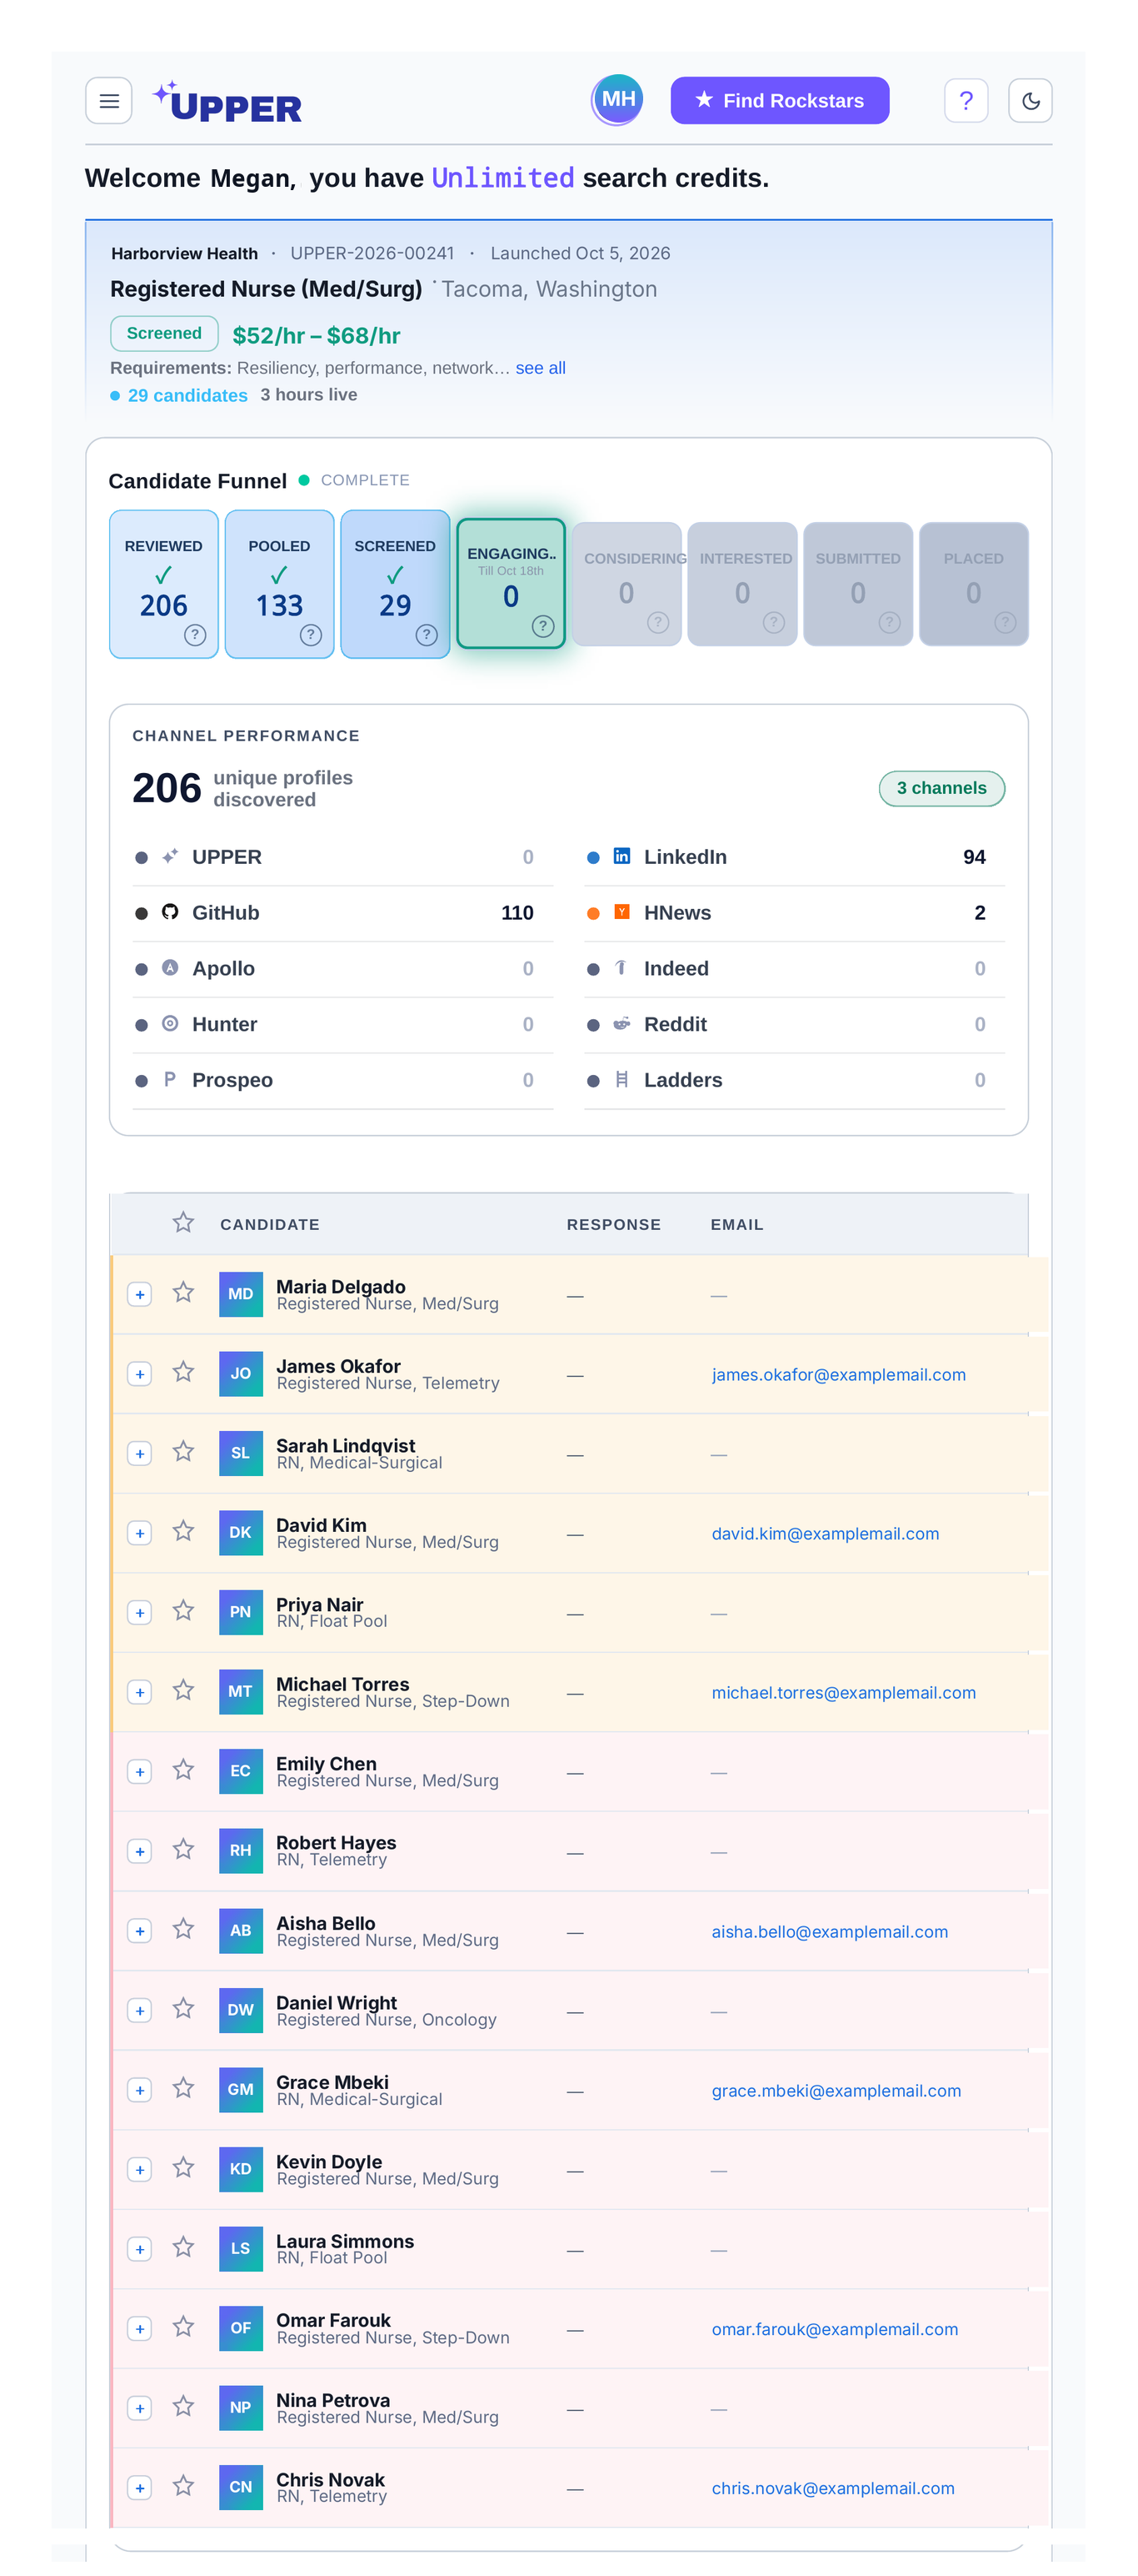Viewport: 1138px width, 2576px height.
Task: Click the LinkedIn channel icon
Action: pos(621,856)
